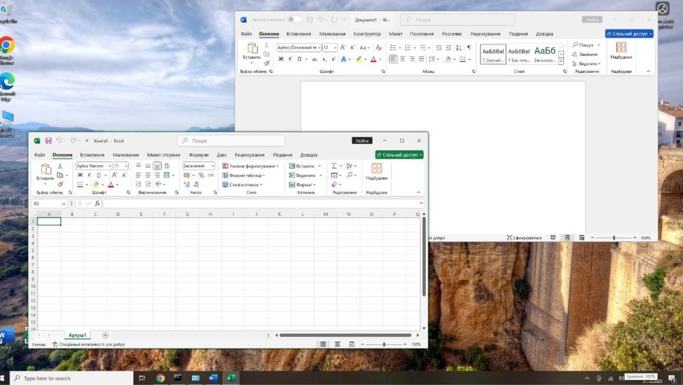Screen dimensions: 683x385
Task: Toggle italic К in Word font group
Action: pos(290,59)
